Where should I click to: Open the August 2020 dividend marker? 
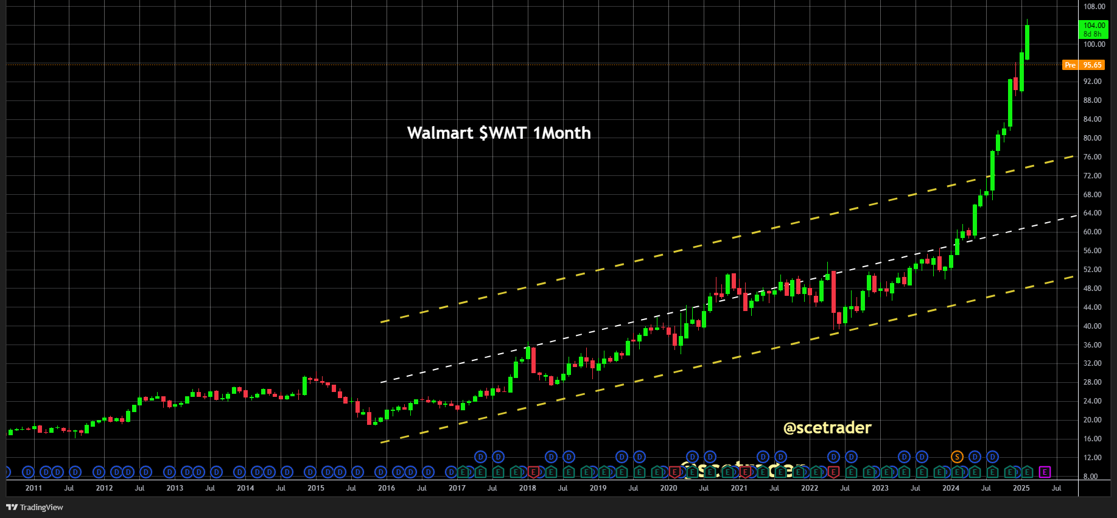[710, 457]
